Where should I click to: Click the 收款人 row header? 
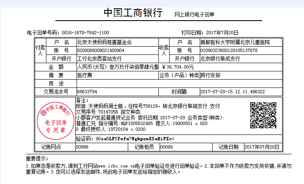point(164,50)
